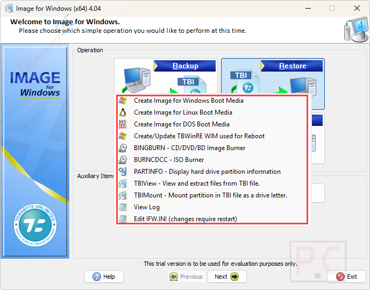370x290 pixels.
Task: Click the notepad icon beside Edit IFW.INI
Action: pos(123,219)
